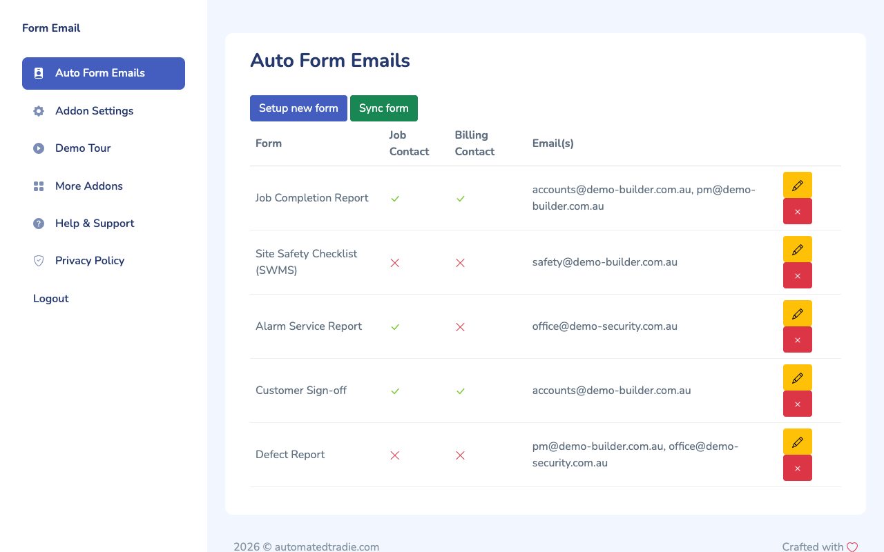
Task: Edit the Site Safety Checklist (SWMS) row
Action: 798,249
